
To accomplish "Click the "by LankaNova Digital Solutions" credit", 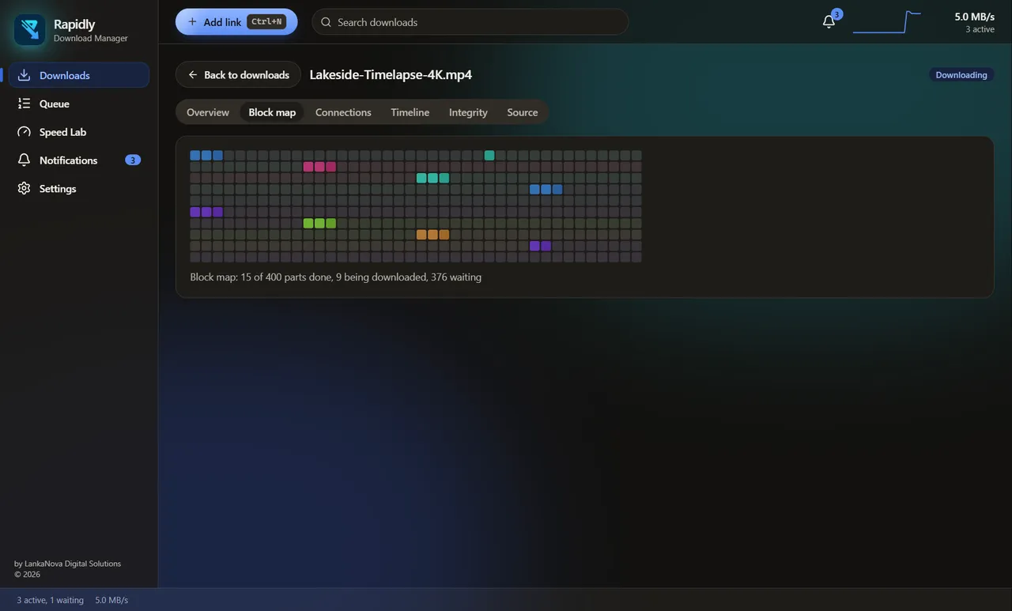I will pos(67,564).
